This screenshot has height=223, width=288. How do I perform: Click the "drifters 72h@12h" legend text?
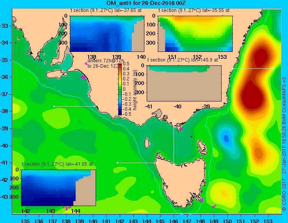(x=106, y=61)
